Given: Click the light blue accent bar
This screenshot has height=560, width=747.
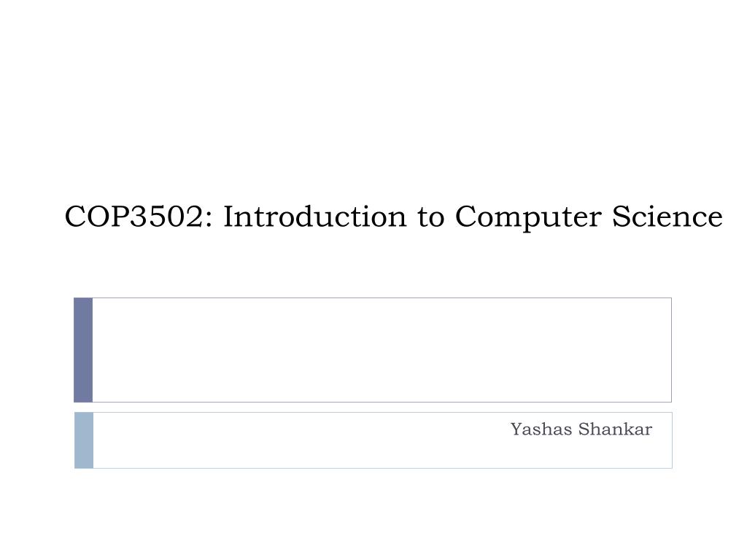Looking at the screenshot, I should [84, 440].
